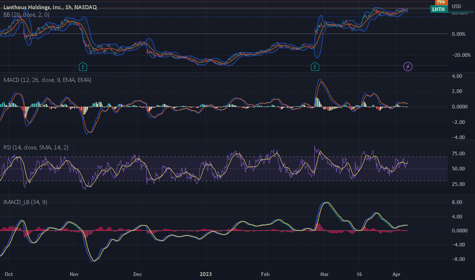Click the −20.00% price scale label

[x=461, y=55]
